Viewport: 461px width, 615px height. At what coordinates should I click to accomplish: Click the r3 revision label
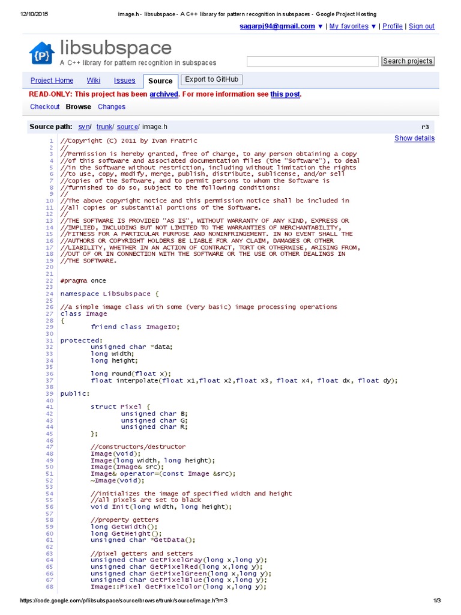[x=425, y=127]
